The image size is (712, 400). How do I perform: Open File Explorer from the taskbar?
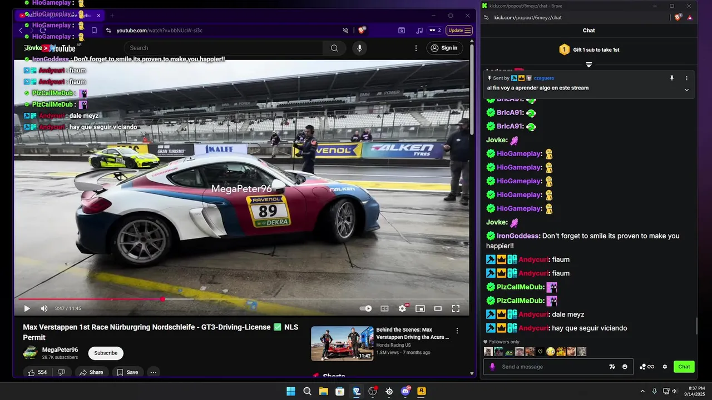(x=323, y=391)
